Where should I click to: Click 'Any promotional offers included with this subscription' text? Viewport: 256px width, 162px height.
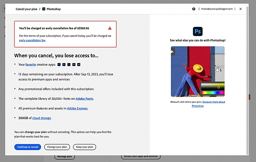coord(56,89)
